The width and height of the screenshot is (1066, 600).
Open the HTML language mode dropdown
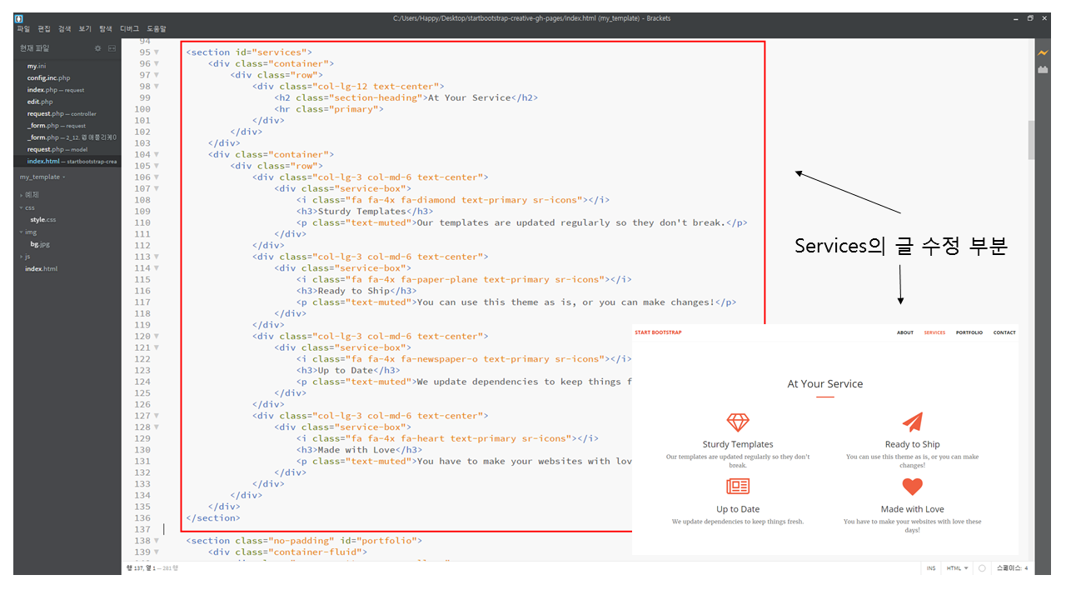coord(958,568)
